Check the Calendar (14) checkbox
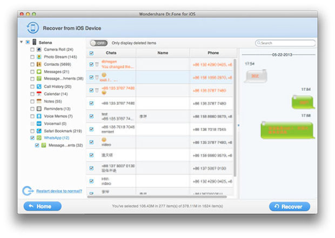 point(32,94)
